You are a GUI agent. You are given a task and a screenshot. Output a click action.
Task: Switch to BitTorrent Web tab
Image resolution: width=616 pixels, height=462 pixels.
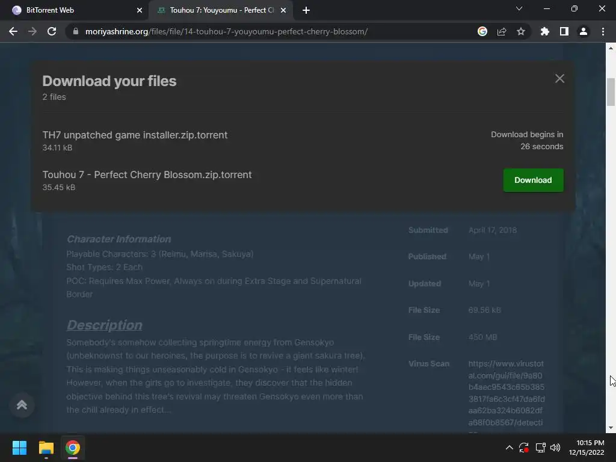tap(75, 10)
